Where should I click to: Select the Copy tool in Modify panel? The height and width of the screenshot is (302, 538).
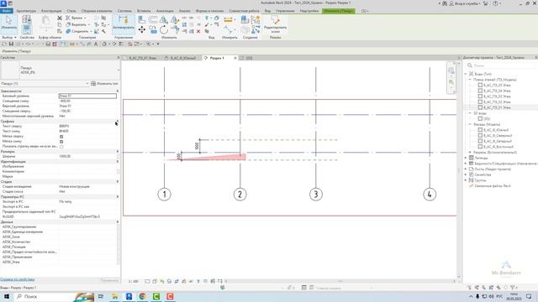[153, 30]
